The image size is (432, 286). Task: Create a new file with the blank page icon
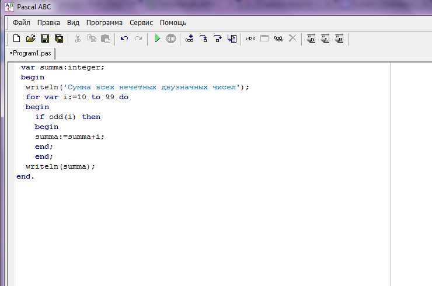click(16, 39)
